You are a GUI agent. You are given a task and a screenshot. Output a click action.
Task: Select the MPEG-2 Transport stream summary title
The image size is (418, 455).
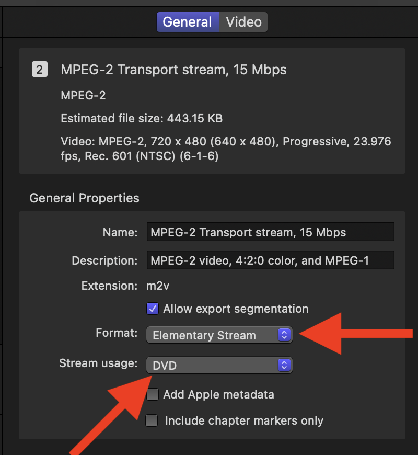(173, 70)
